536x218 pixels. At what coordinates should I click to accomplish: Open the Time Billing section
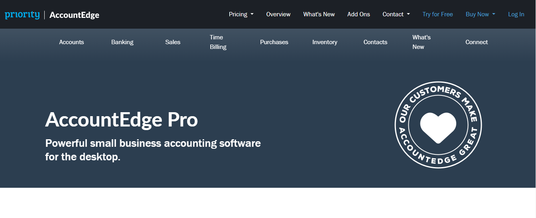tap(218, 42)
